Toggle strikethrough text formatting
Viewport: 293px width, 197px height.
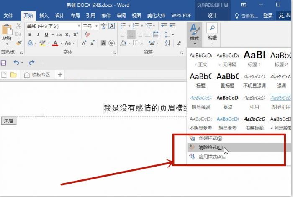click(59, 35)
